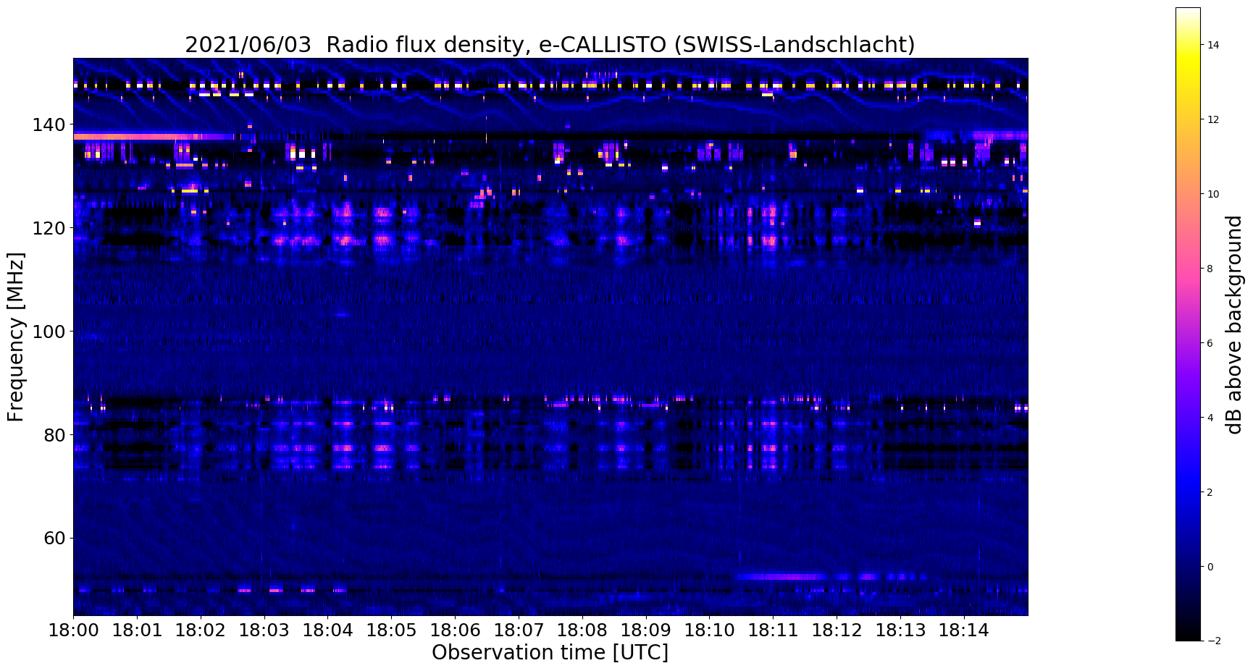Click the colorbar tick label 6
1253x671 pixels.
[1209, 343]
